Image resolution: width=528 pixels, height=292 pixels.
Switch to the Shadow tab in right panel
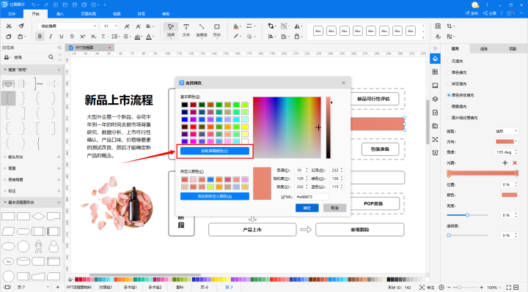[513, 49]
